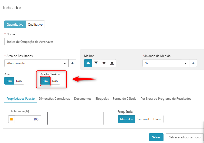Click the orange tolerance color square

pyautogui.click(x=12, y=119)
